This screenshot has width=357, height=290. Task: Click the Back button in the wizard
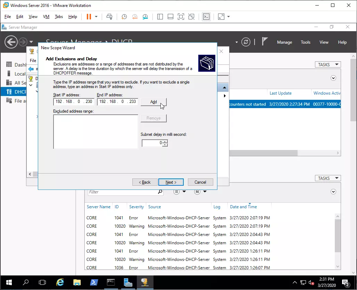pyautogui.click(x=144, y=182)
